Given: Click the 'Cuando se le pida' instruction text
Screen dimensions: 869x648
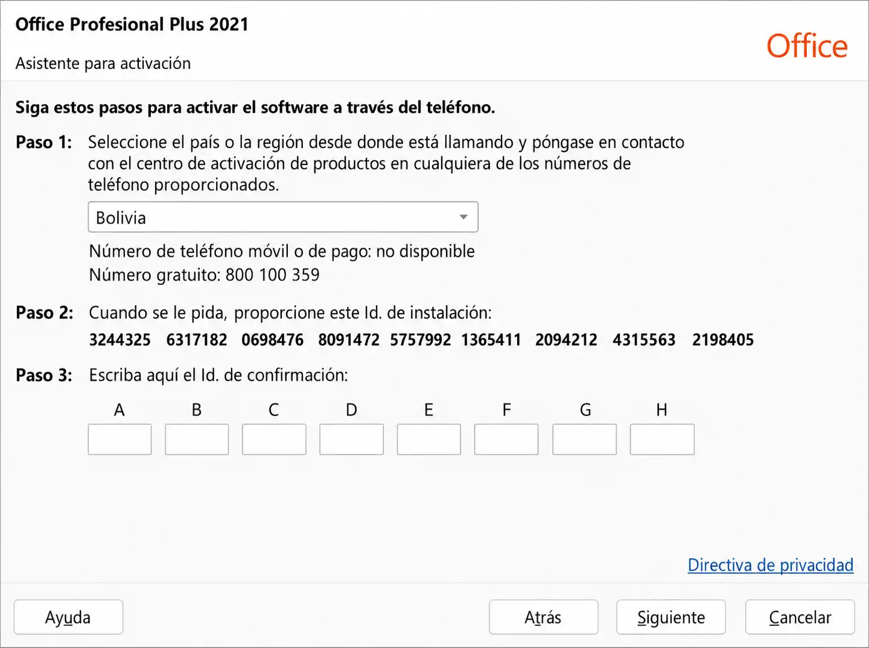Looking at the screenshot, I should pyautogui.click(x=290, y=313).
